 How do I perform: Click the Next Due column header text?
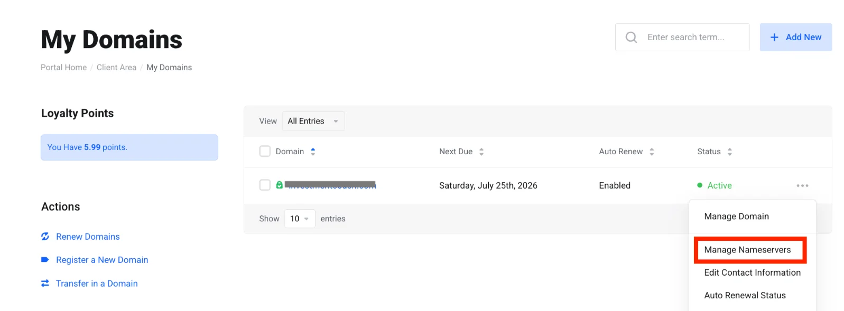[x=456, y=152]
